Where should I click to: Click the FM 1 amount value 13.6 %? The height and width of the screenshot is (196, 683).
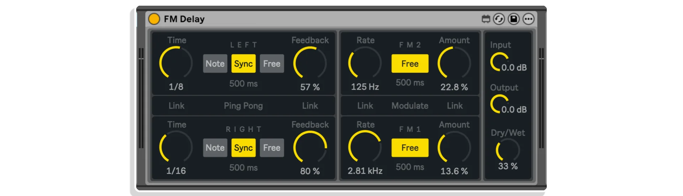click(454, 171)
